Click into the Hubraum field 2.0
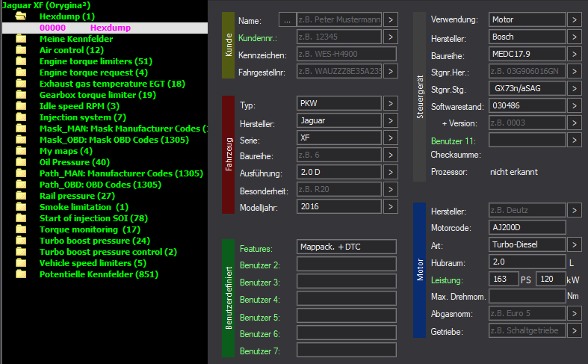Screen dimensions: 588x364 click(x=527, y=262)
